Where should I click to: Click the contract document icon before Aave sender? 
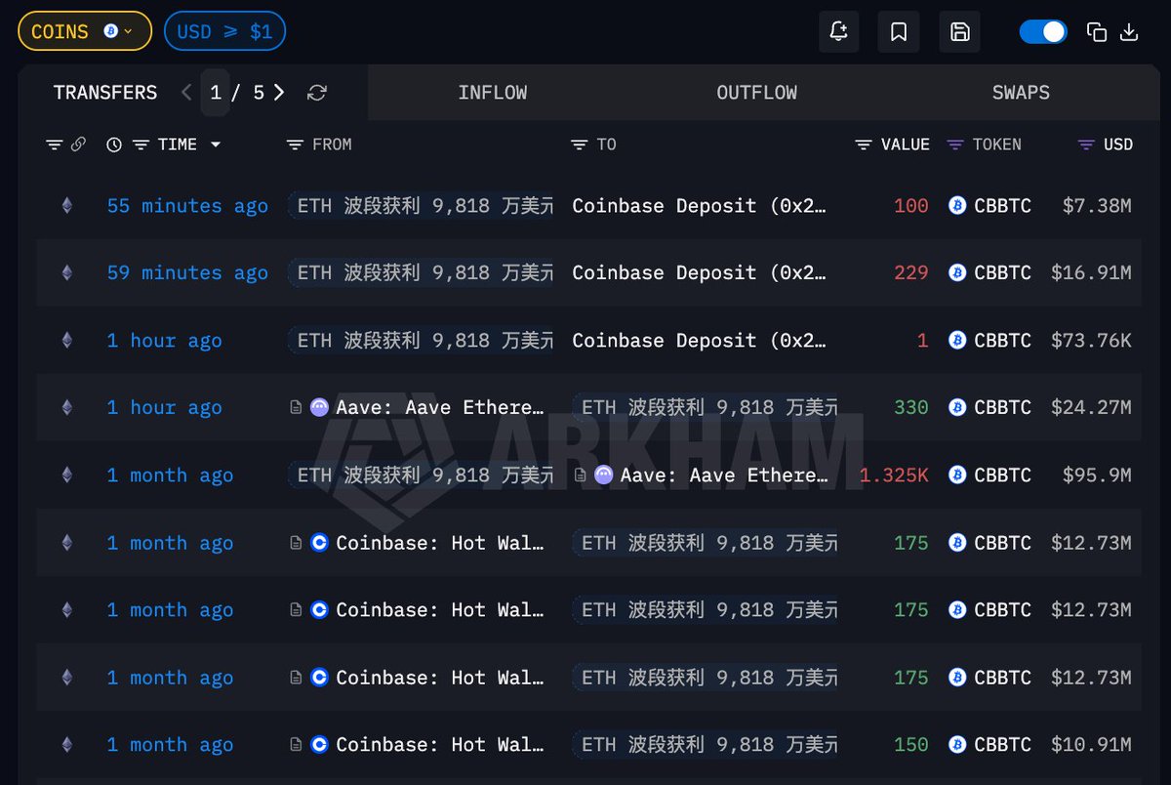[296, 408]
